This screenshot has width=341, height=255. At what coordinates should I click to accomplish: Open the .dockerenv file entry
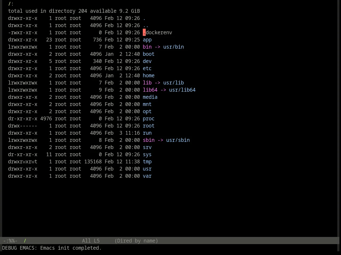click(x=157, y=33)
